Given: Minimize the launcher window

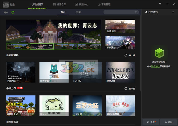Looking at the screenshot, I should click(167, 4).
